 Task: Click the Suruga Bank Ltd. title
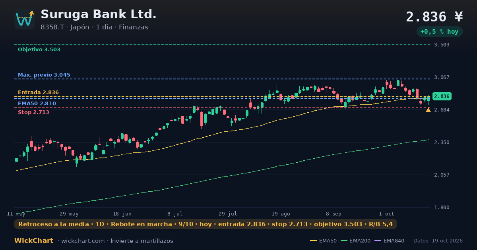coord(99,14)
